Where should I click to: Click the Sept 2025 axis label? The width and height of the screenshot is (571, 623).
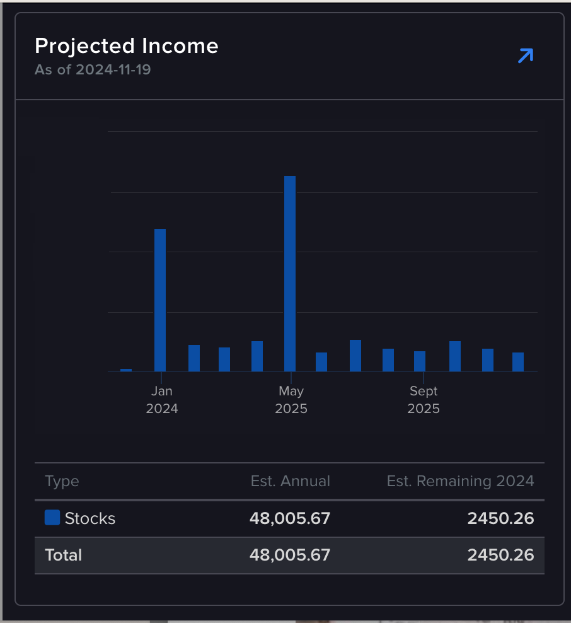point(424,399)
